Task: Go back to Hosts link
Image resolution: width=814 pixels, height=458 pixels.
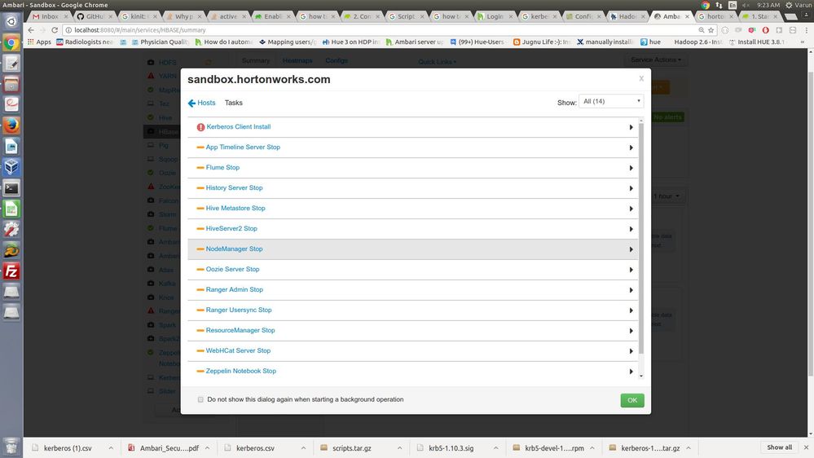Action: coord(206,103)
